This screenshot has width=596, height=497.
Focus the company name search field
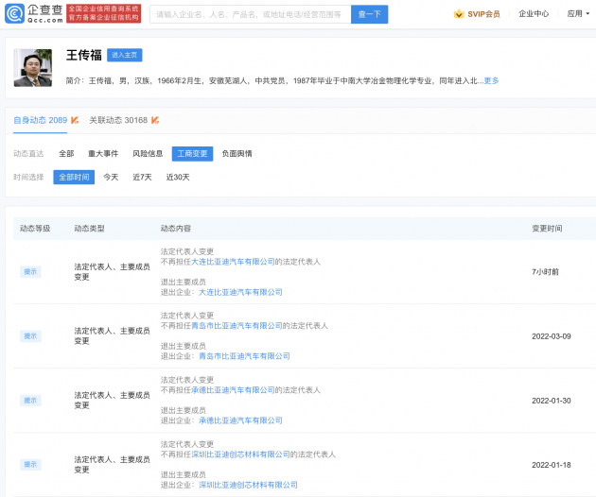pyautogui.click(x=250, y=14)
